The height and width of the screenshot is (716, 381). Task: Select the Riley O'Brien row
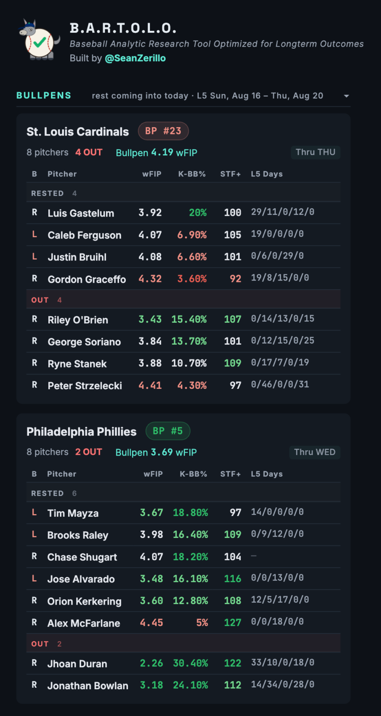(x=183, y=320)
